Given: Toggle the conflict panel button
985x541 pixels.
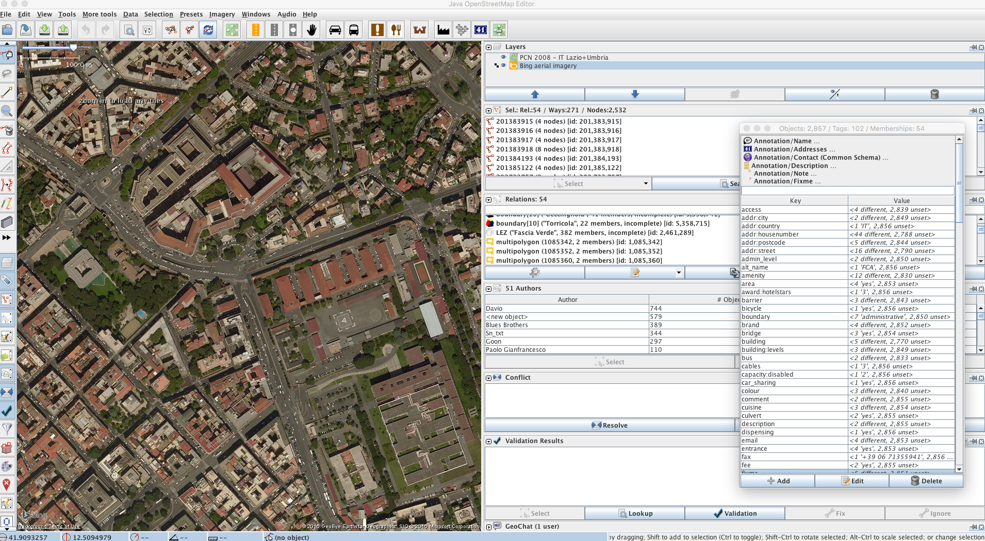Looking at the screenshot, I should pos(7,392).
